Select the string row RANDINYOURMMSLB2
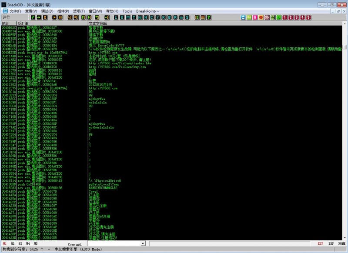 click(x=103, y=188)
